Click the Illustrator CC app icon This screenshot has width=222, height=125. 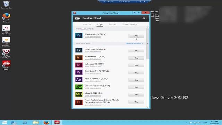coord(79,58)
